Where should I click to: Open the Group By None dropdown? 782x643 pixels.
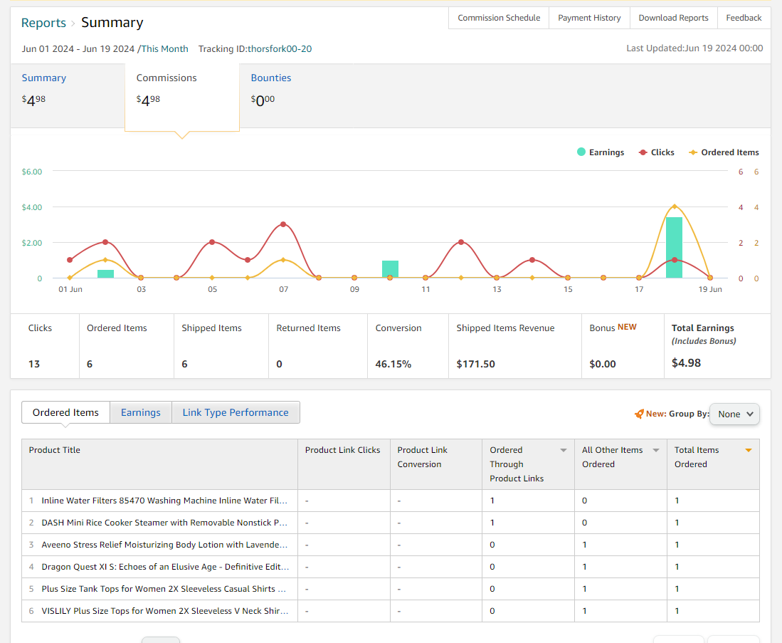coord(734,414)
